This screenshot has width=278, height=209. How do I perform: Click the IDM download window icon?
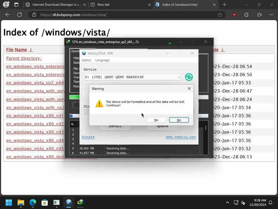[68, 42]
